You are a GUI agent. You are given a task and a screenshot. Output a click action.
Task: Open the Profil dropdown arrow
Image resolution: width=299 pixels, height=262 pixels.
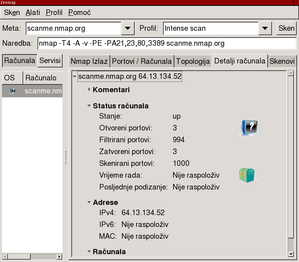pos(265,28)
